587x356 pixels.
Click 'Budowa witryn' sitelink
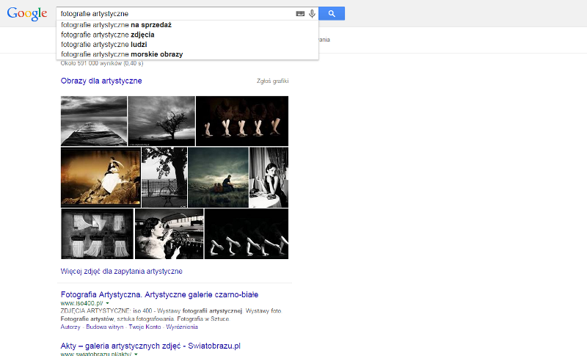click(x=105, y=327)
